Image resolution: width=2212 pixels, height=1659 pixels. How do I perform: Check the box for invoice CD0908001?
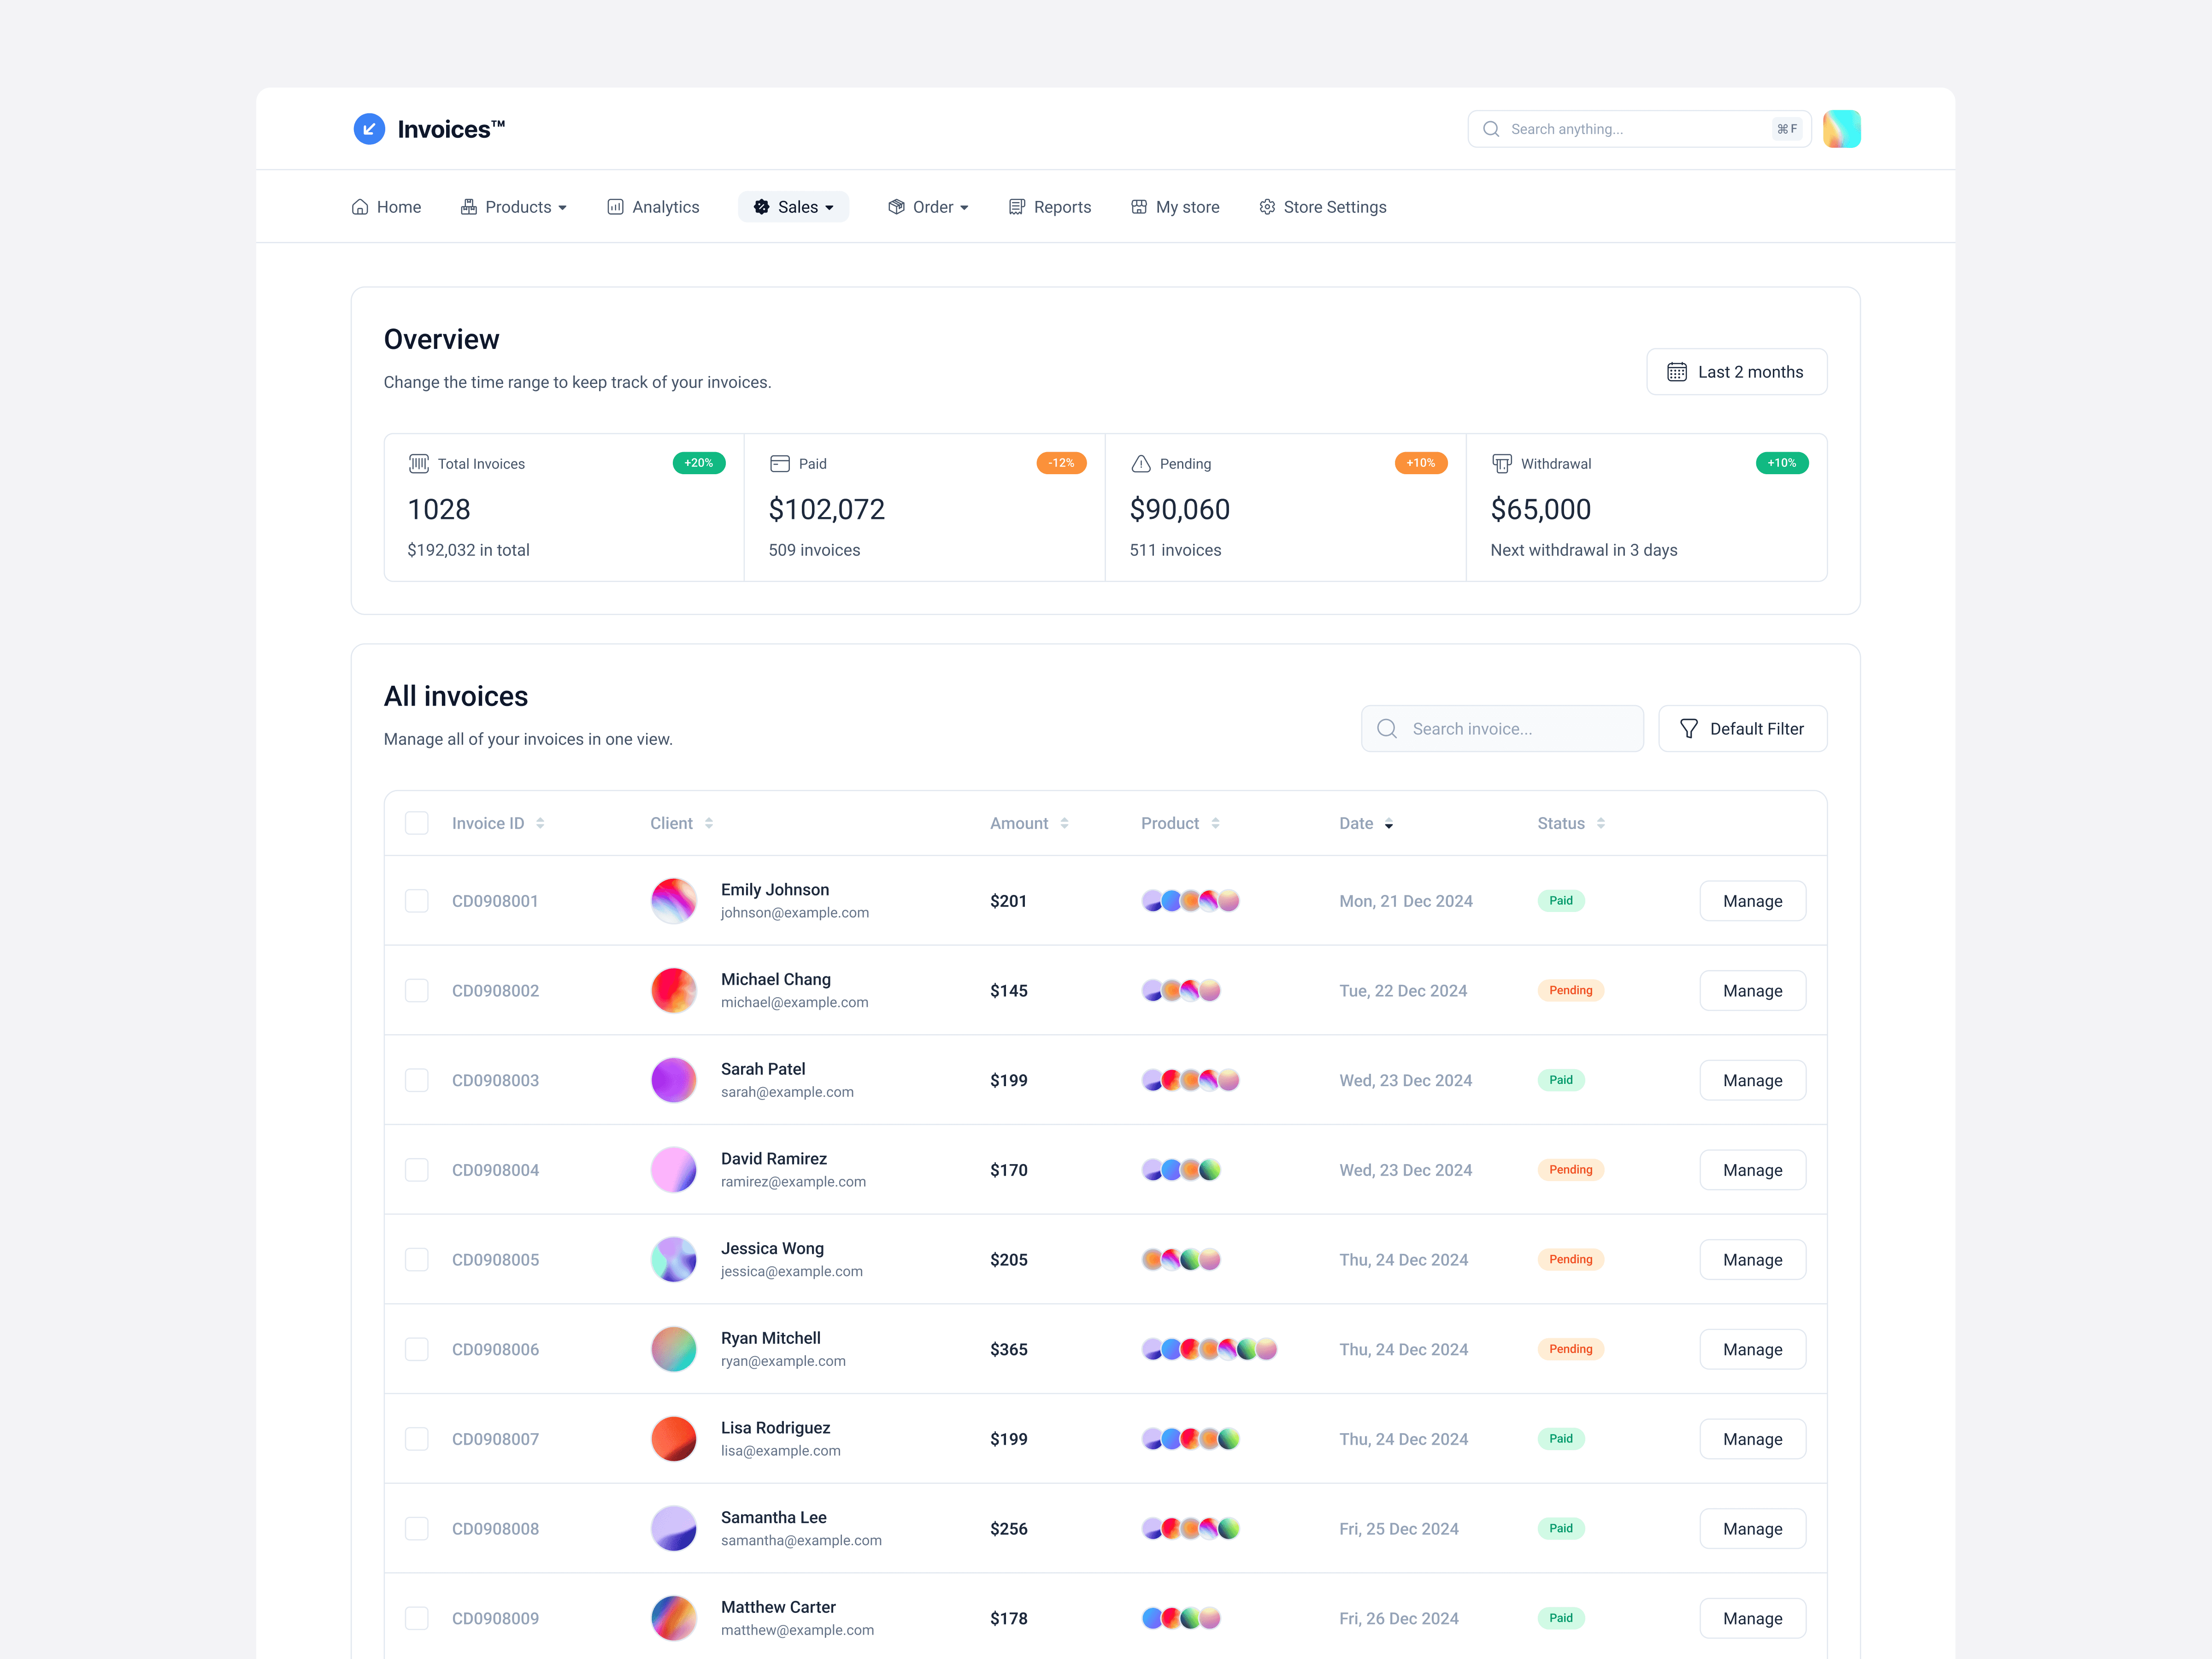pyautogui.click(x=417, y=901)
